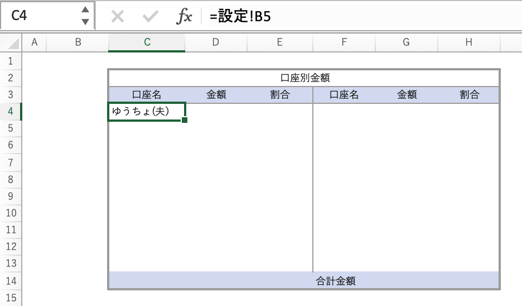Select column C header
This screenshot has width=522, height=306.
click(147, 42)
